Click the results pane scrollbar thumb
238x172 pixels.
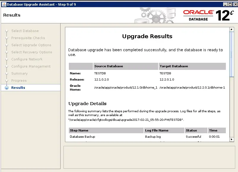[231, 54]
